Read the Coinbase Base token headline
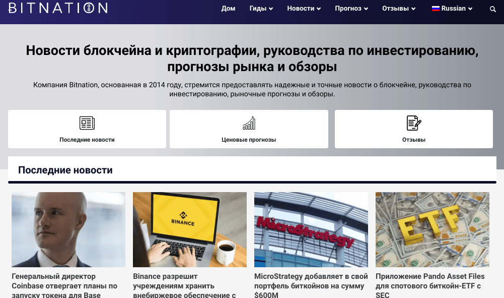Viewport: 504px width, 298px height. click(x=64, y=285)
